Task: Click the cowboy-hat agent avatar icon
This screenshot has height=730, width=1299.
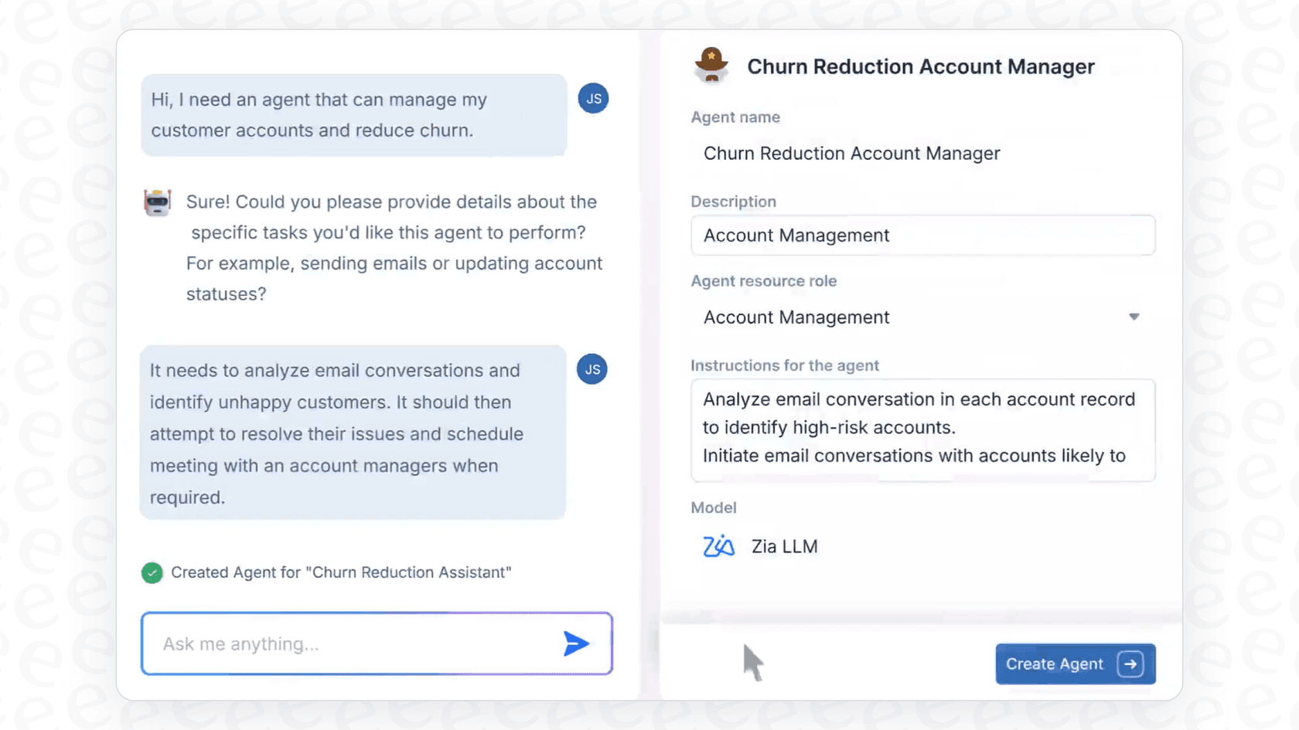Action: [x=711, y=66]
